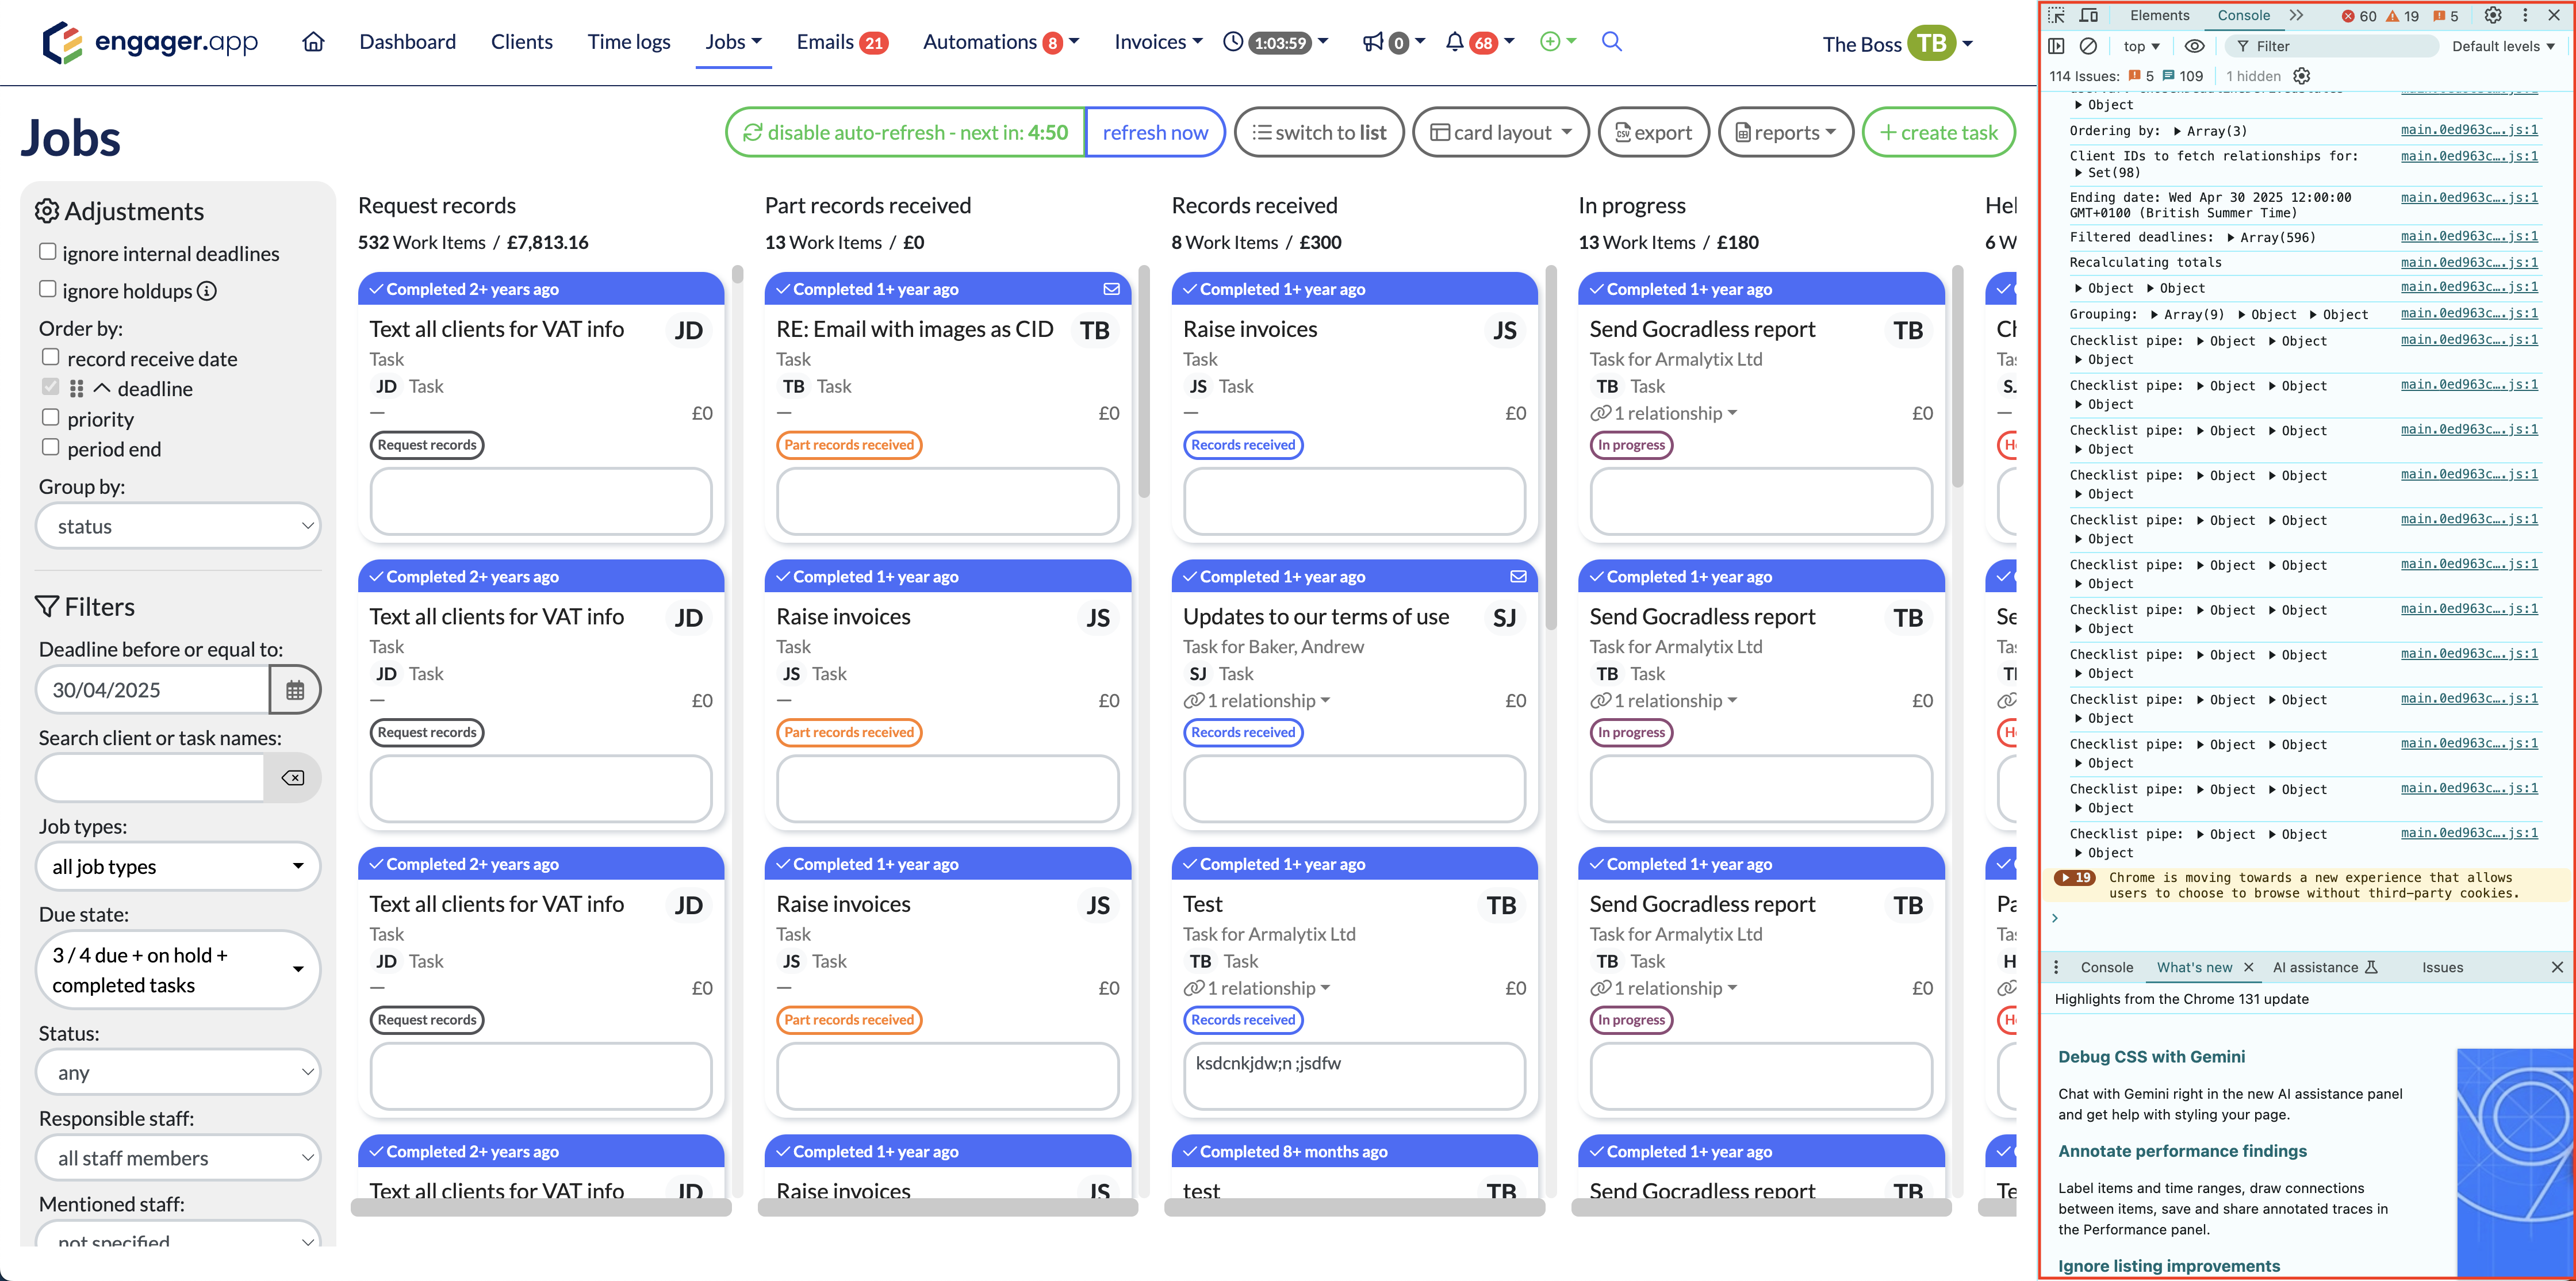
Task: Open console Default levels dropdown
Action: pos(2503,46)
